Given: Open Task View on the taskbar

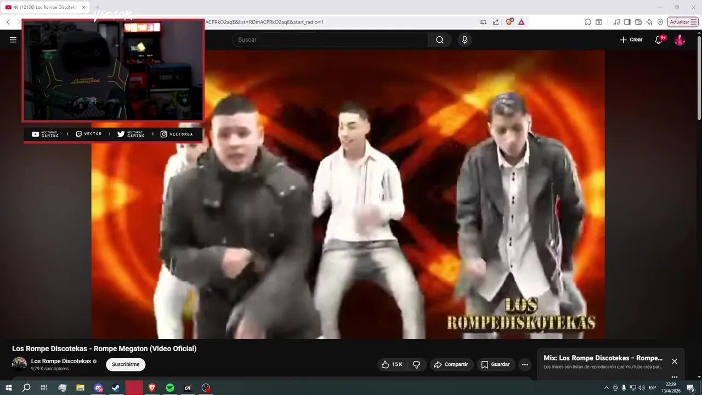Looking at the screenshot, I should click(x=44, y=388).
